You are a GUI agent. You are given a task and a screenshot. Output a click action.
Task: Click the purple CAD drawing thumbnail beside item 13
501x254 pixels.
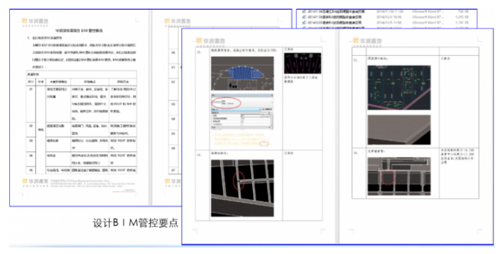302,63
